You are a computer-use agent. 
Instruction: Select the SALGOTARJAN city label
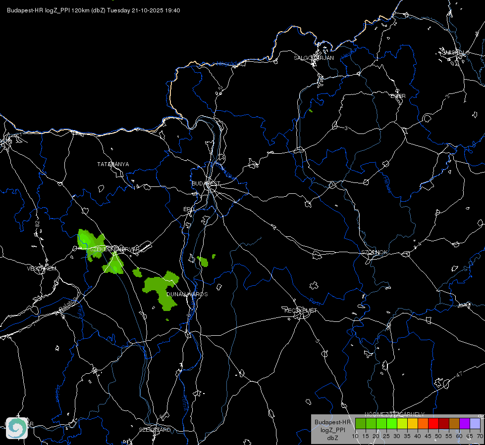[x=314, y=58]
